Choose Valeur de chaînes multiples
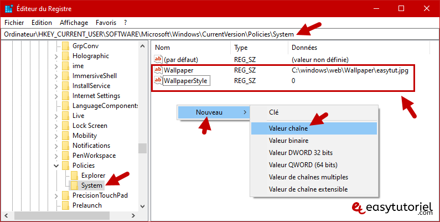This screenshot has height=222, width=440. tap(314, 177)
